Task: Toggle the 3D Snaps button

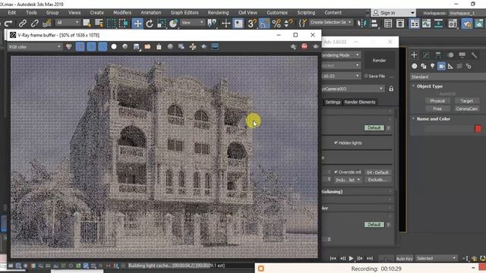Action: [x=251, y=24]
